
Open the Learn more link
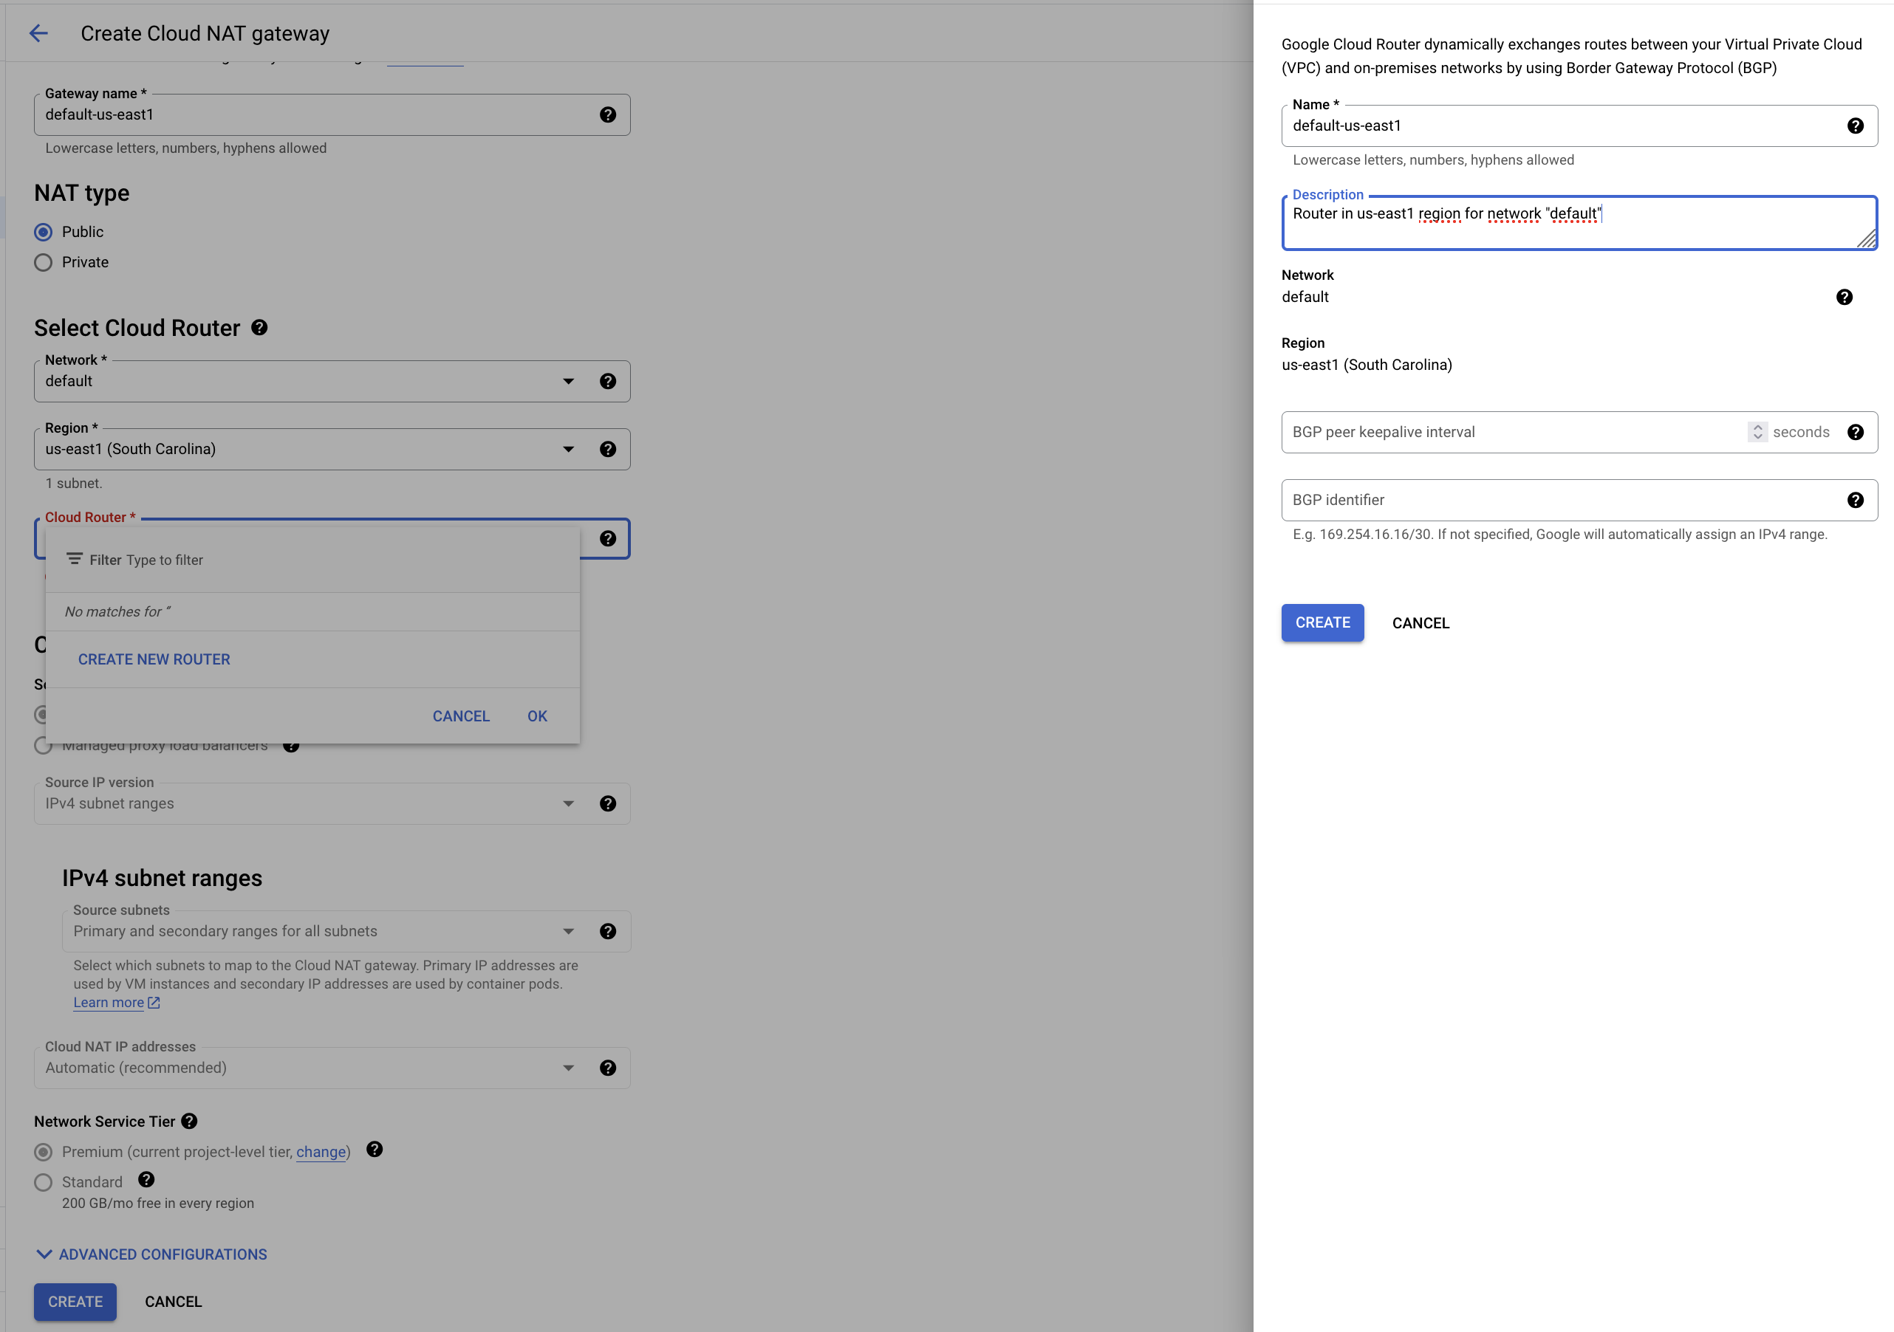108,1003
